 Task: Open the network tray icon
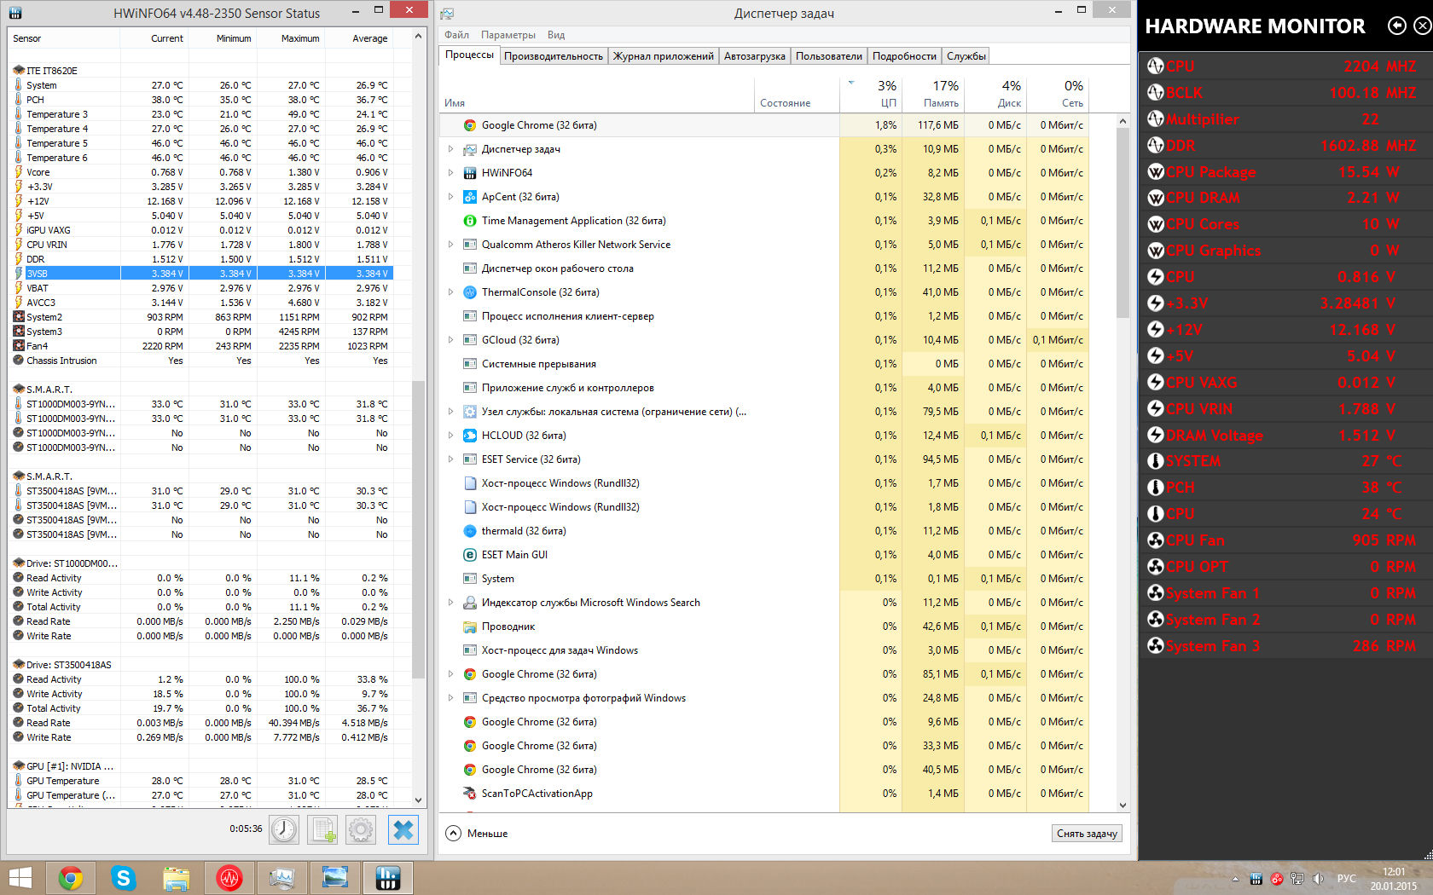click(x=1297, y=879)
